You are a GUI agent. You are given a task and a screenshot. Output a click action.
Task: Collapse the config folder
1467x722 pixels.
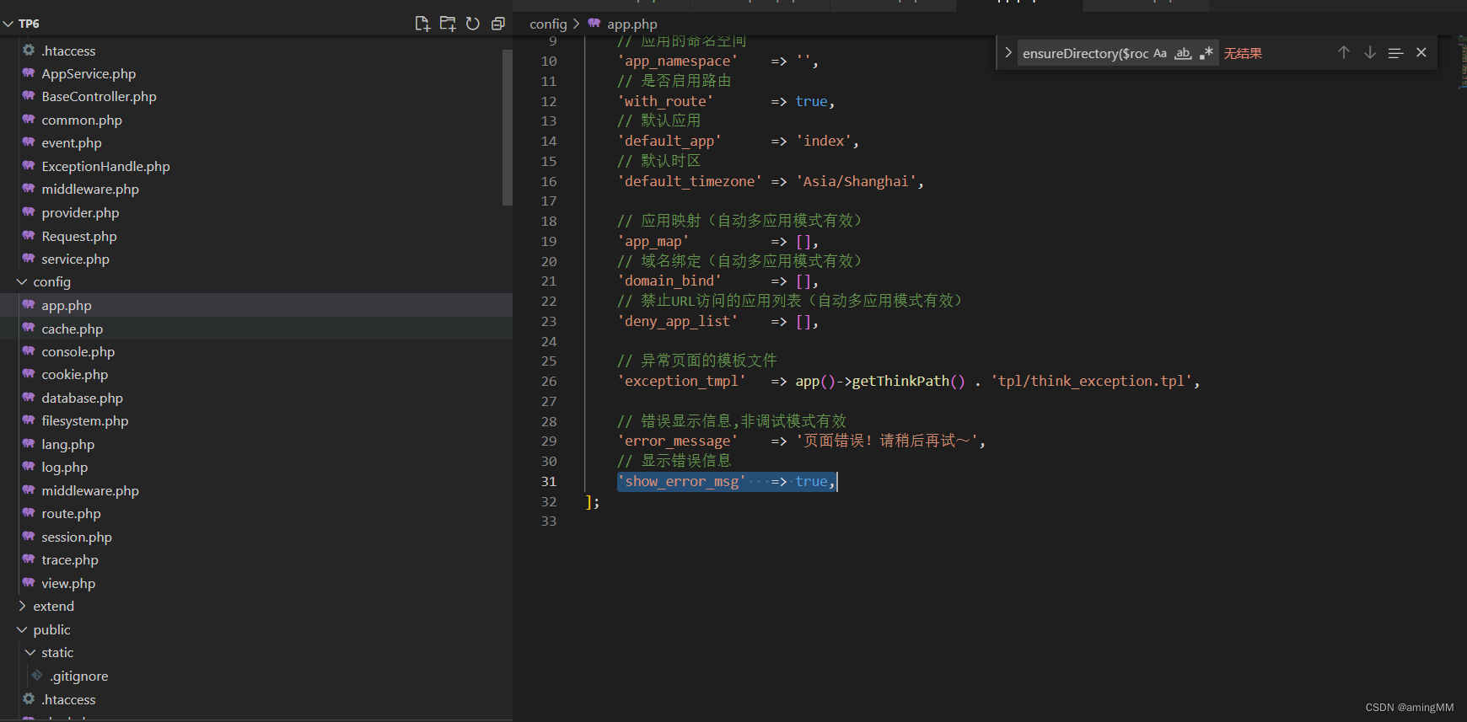tap(22, 281)
